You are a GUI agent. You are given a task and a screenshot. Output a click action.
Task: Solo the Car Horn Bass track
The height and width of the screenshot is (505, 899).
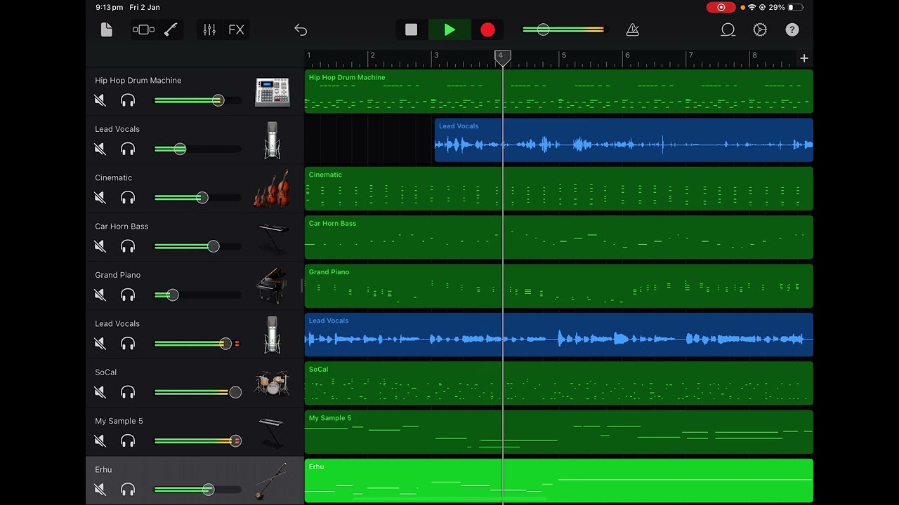[x=128, y=246]
